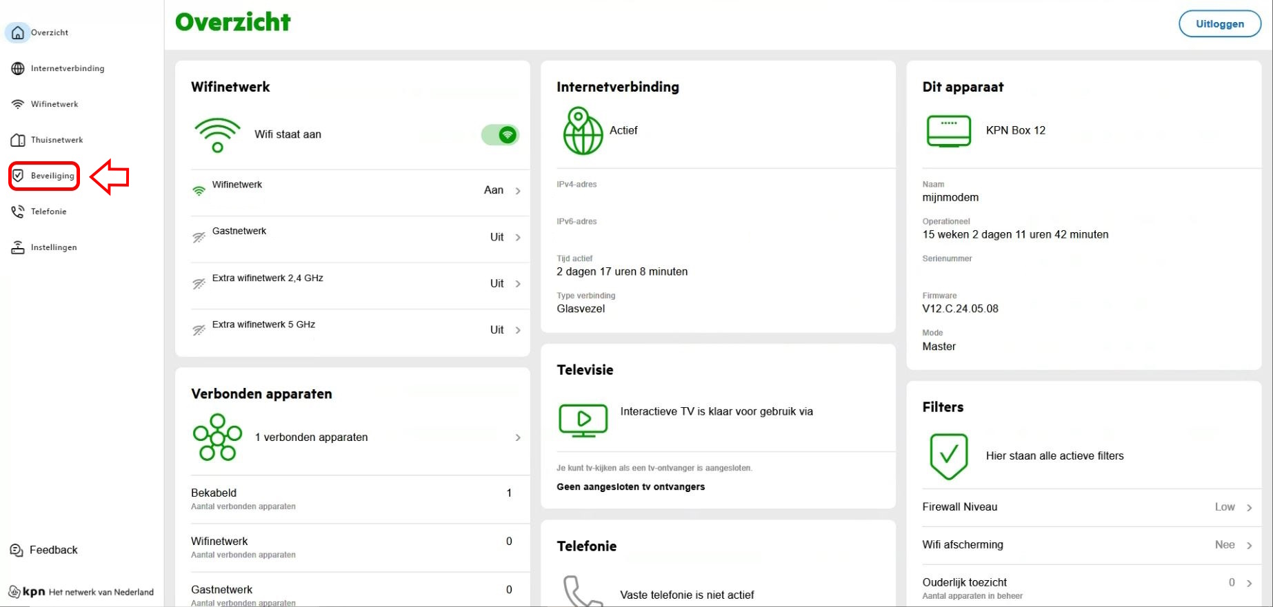Open Thuisnetwerk menu item
Screen dimensions: 1273x607
[x=57, y=140]
